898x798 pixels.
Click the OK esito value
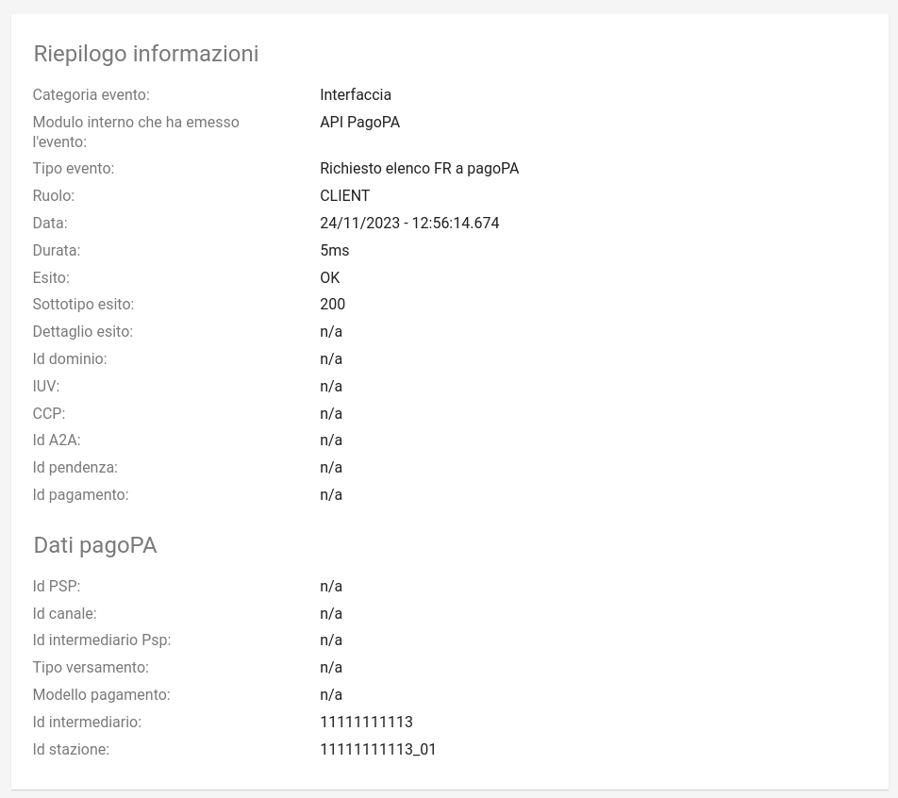coord(330,278)
